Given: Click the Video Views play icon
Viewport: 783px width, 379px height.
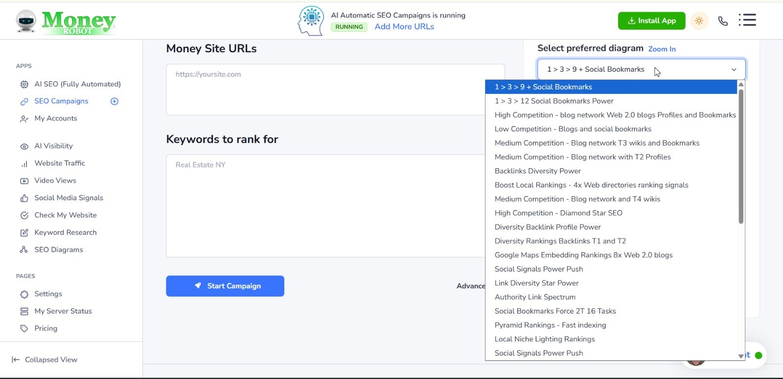Looking at the screenshot, I should coord(24,181).
